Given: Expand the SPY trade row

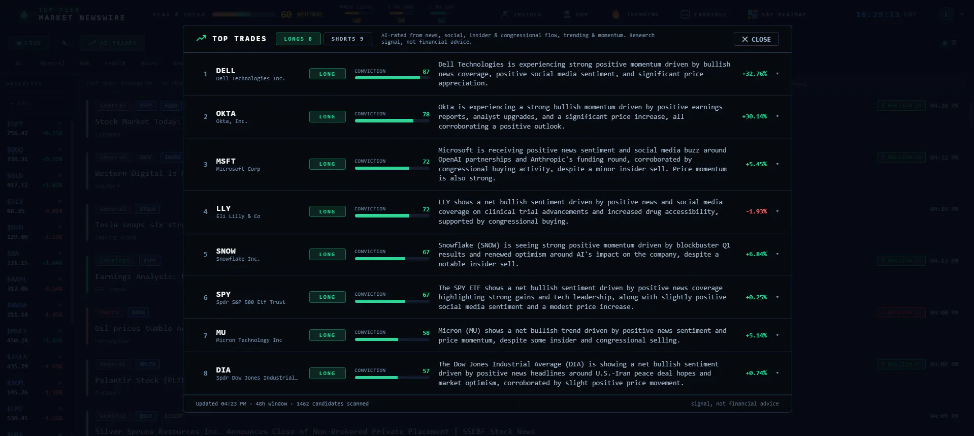Looking at the screenshot, I should coord(777,297).
